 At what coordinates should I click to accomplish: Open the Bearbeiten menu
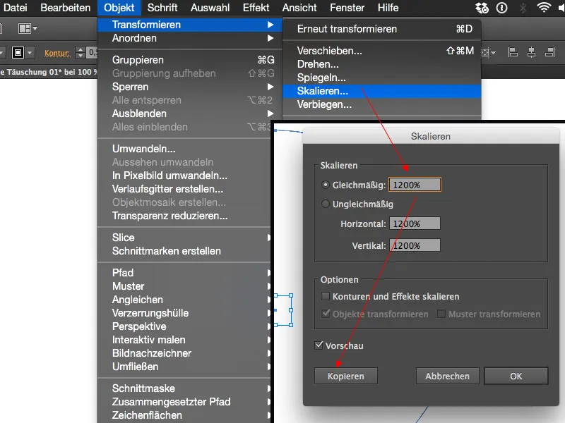(65, 8)
